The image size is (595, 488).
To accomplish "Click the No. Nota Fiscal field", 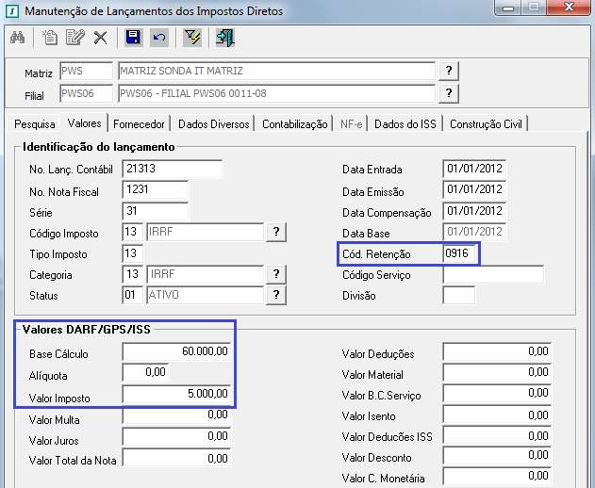I will [156, 189].
